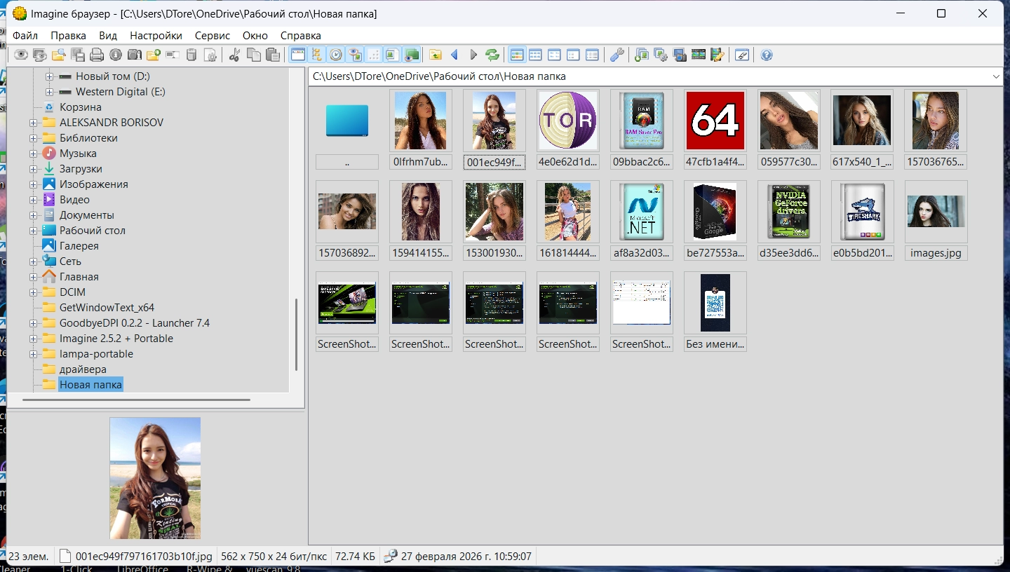The width and height of the screenshot is (1010, 572).
Task: Click the file properties info icon
Action: pos(116,55)
